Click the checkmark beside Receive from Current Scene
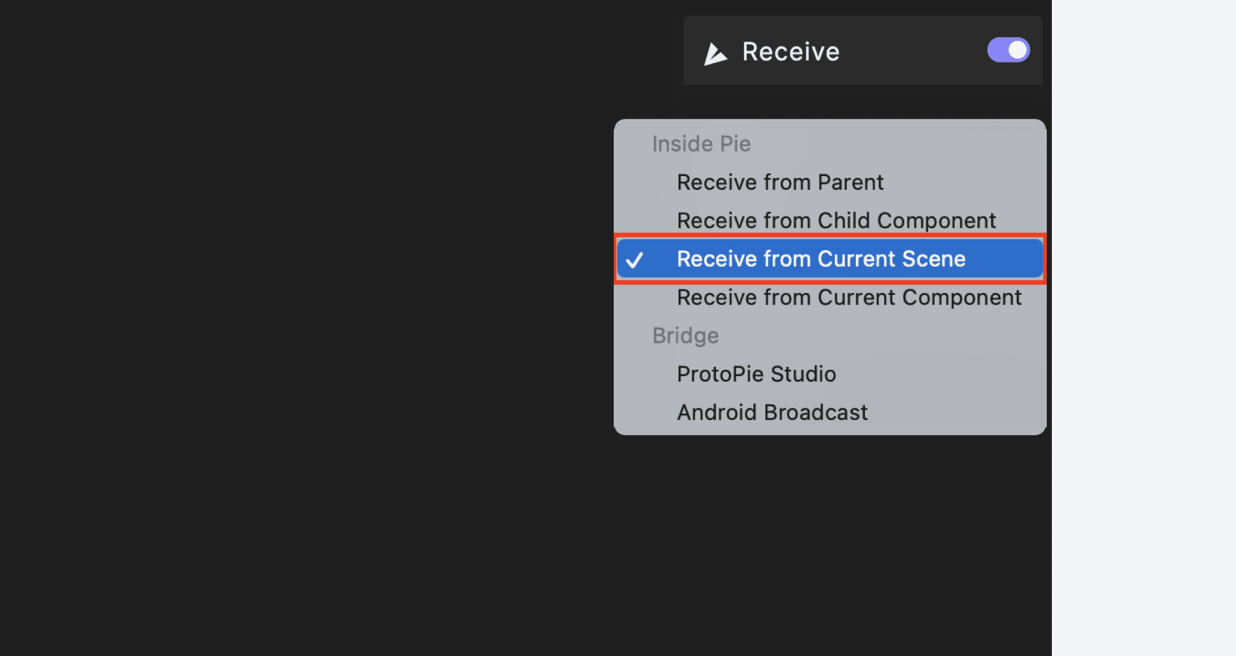The height and width of the screenshot is (656, 1236). point(636,260)
